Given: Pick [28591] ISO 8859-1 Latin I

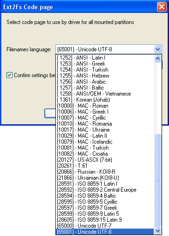Looking at the screenshot, I should coord(105,184).
